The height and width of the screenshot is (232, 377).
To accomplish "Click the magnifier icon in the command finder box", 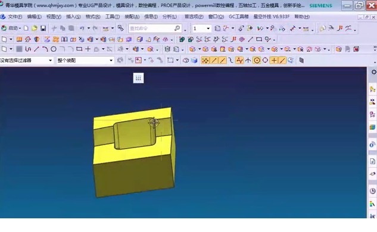I will pos(177,29).
